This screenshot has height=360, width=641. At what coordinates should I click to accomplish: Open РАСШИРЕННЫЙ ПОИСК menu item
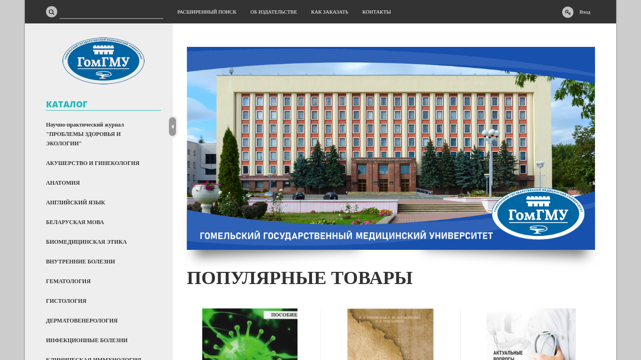(x=207, y=12)
